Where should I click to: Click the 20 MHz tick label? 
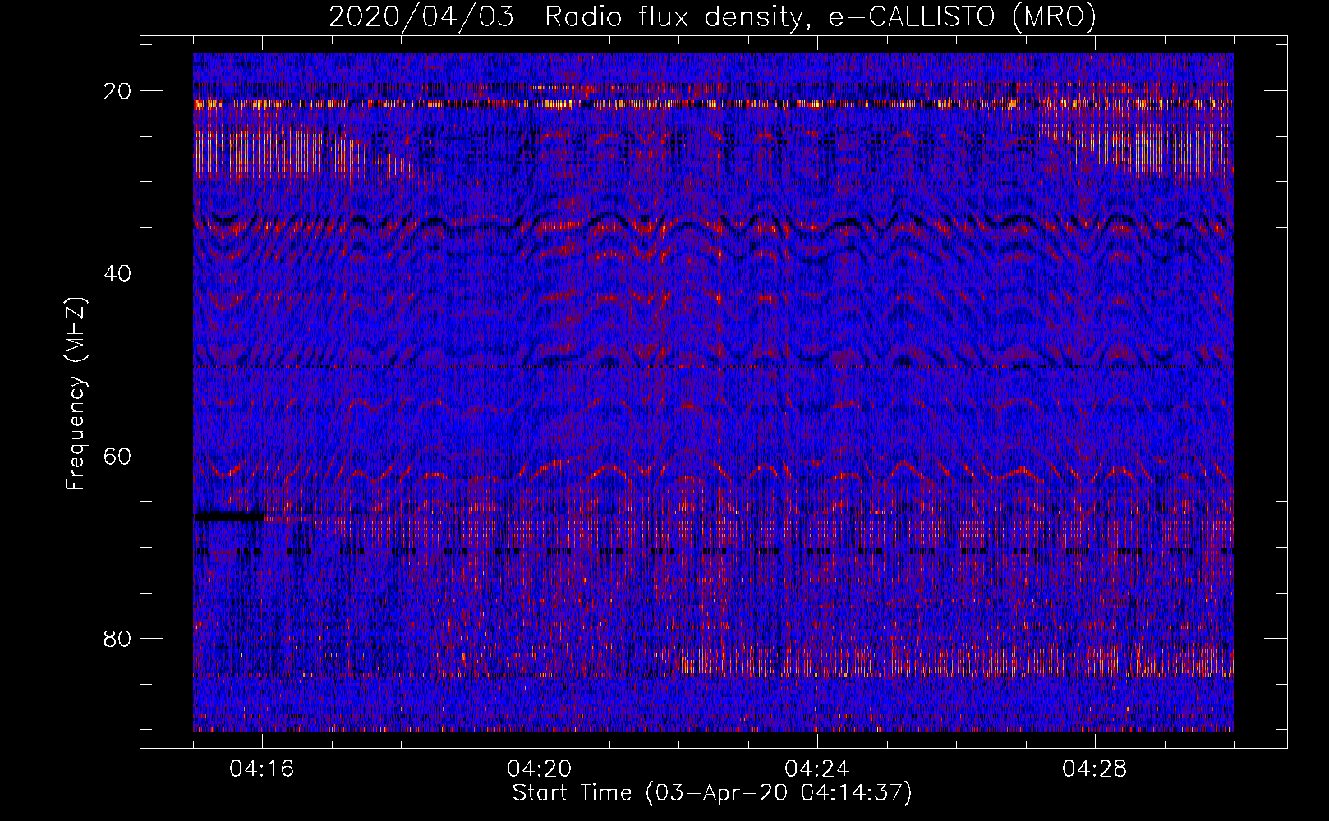(x=118, y=91)
